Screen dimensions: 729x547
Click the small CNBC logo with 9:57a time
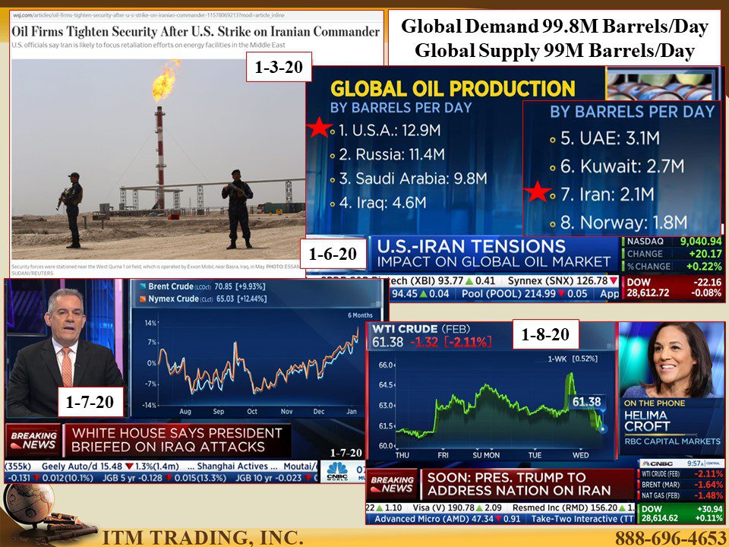click(x=680, y=463)
